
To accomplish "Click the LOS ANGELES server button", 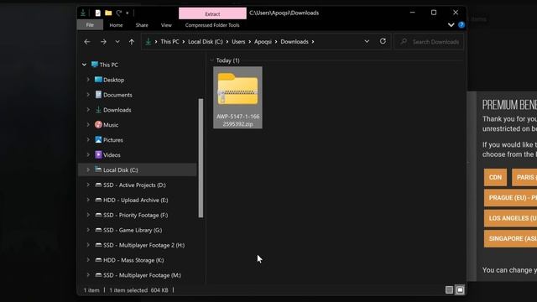I will coord(510,218).
